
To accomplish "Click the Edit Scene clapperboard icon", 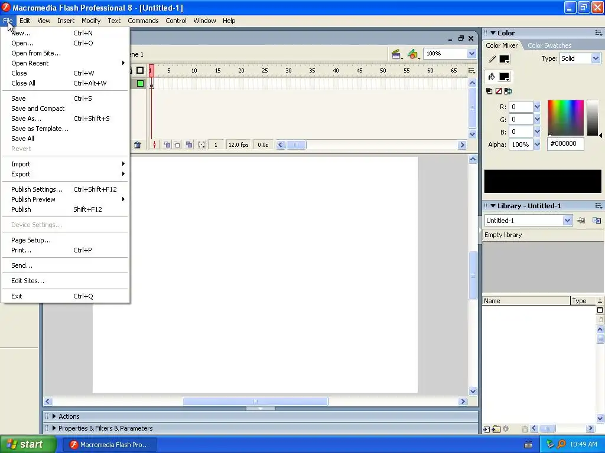I will coord(396,54).
